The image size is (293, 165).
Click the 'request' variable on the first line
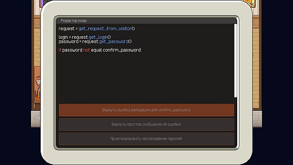click(67, 28)
